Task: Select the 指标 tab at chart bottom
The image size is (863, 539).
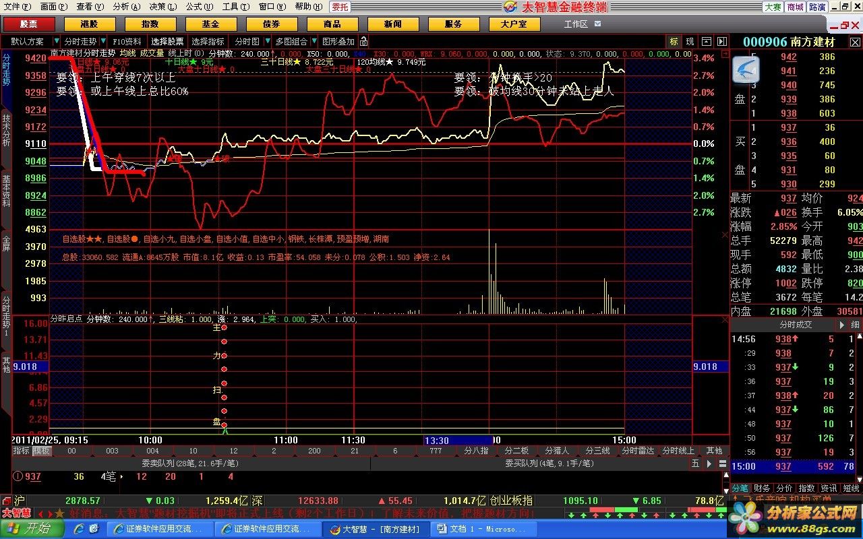Action: pyautogui.click(x=21, y=450)
